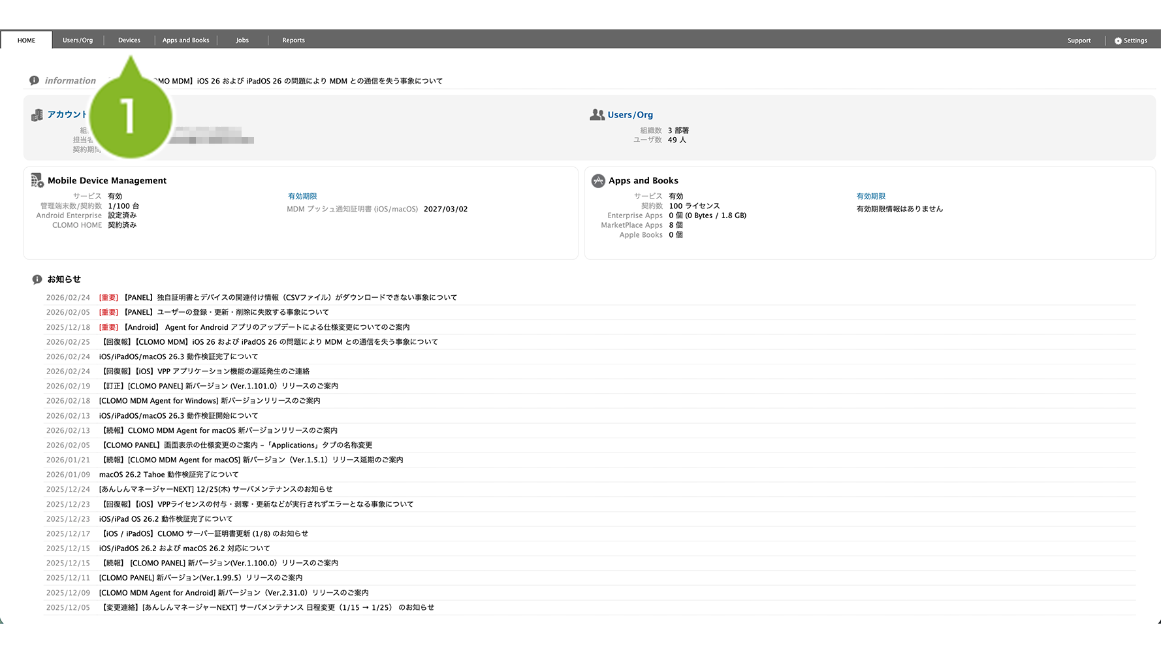This screenshot has width=1161, height=653.
Task: Click 有効期限 link under Apps and Books
Action: [871, 197]
